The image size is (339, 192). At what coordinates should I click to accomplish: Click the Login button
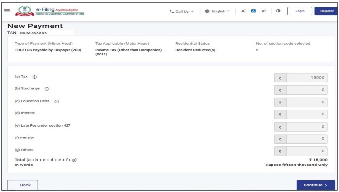[300, 11]
